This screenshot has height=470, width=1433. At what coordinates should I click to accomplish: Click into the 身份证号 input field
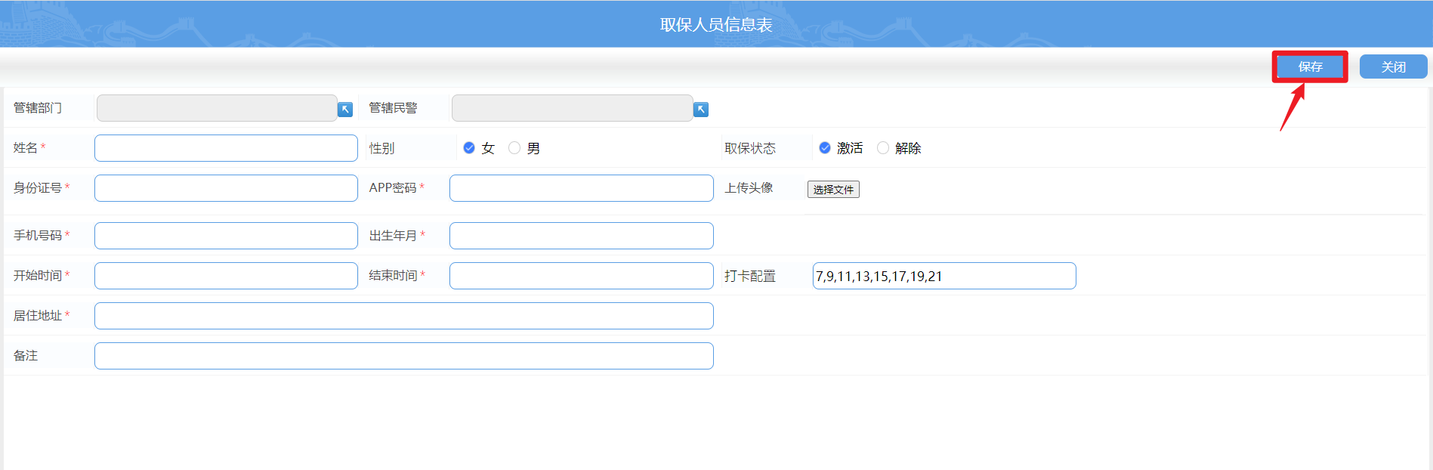(x=226, y=188)
